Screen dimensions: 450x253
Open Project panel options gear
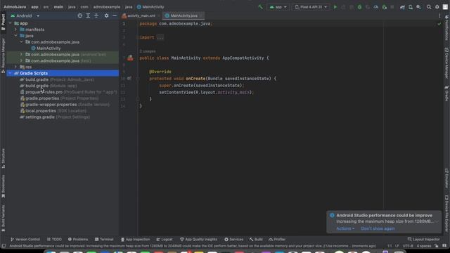point(106,15)
